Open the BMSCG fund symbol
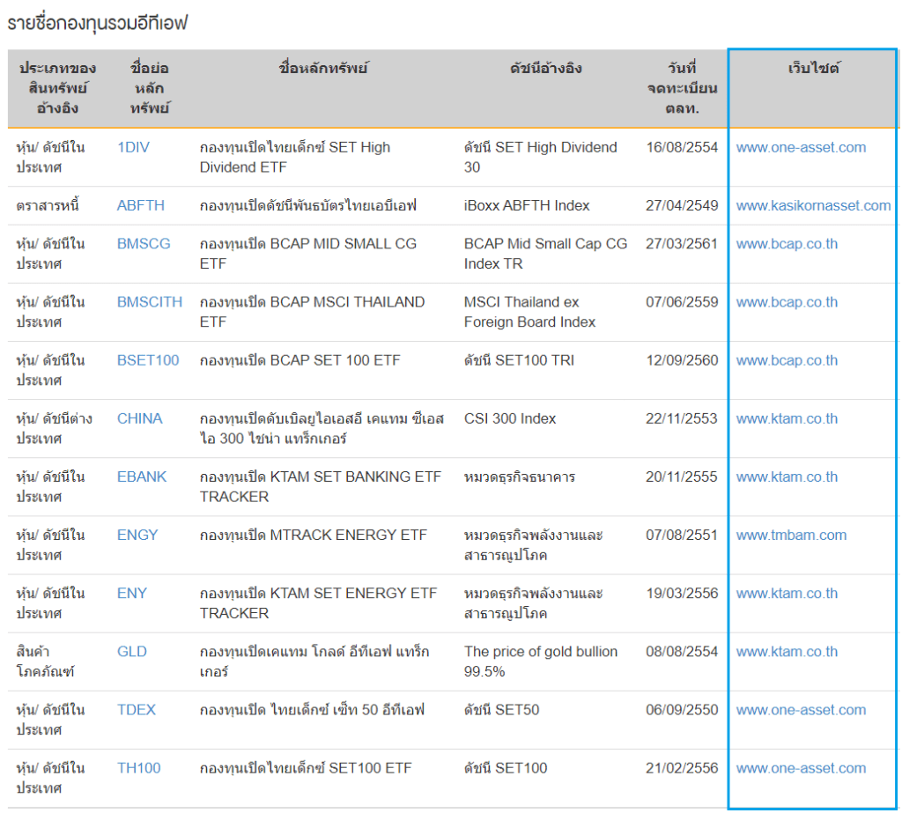902x813 pixels. tap(144, 244)
